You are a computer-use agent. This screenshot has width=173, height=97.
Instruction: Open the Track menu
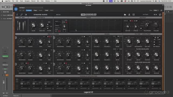(x=21, y=1)
